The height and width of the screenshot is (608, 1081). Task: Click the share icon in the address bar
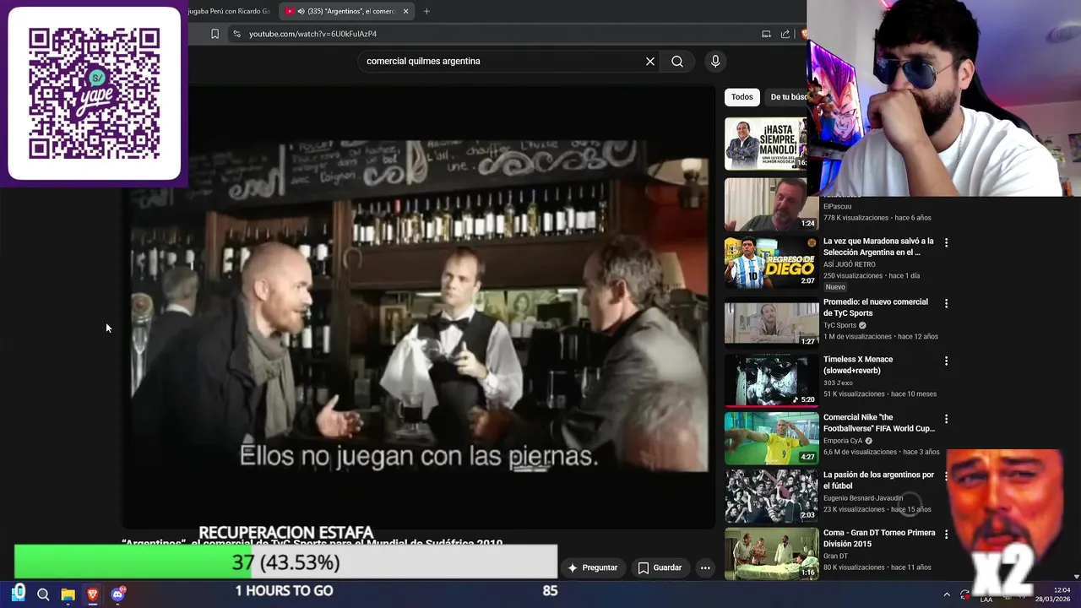coord(785,34)
